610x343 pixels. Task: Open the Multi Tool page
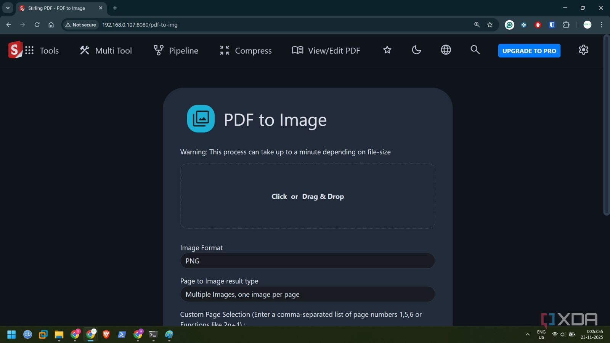tap(106, 50)
